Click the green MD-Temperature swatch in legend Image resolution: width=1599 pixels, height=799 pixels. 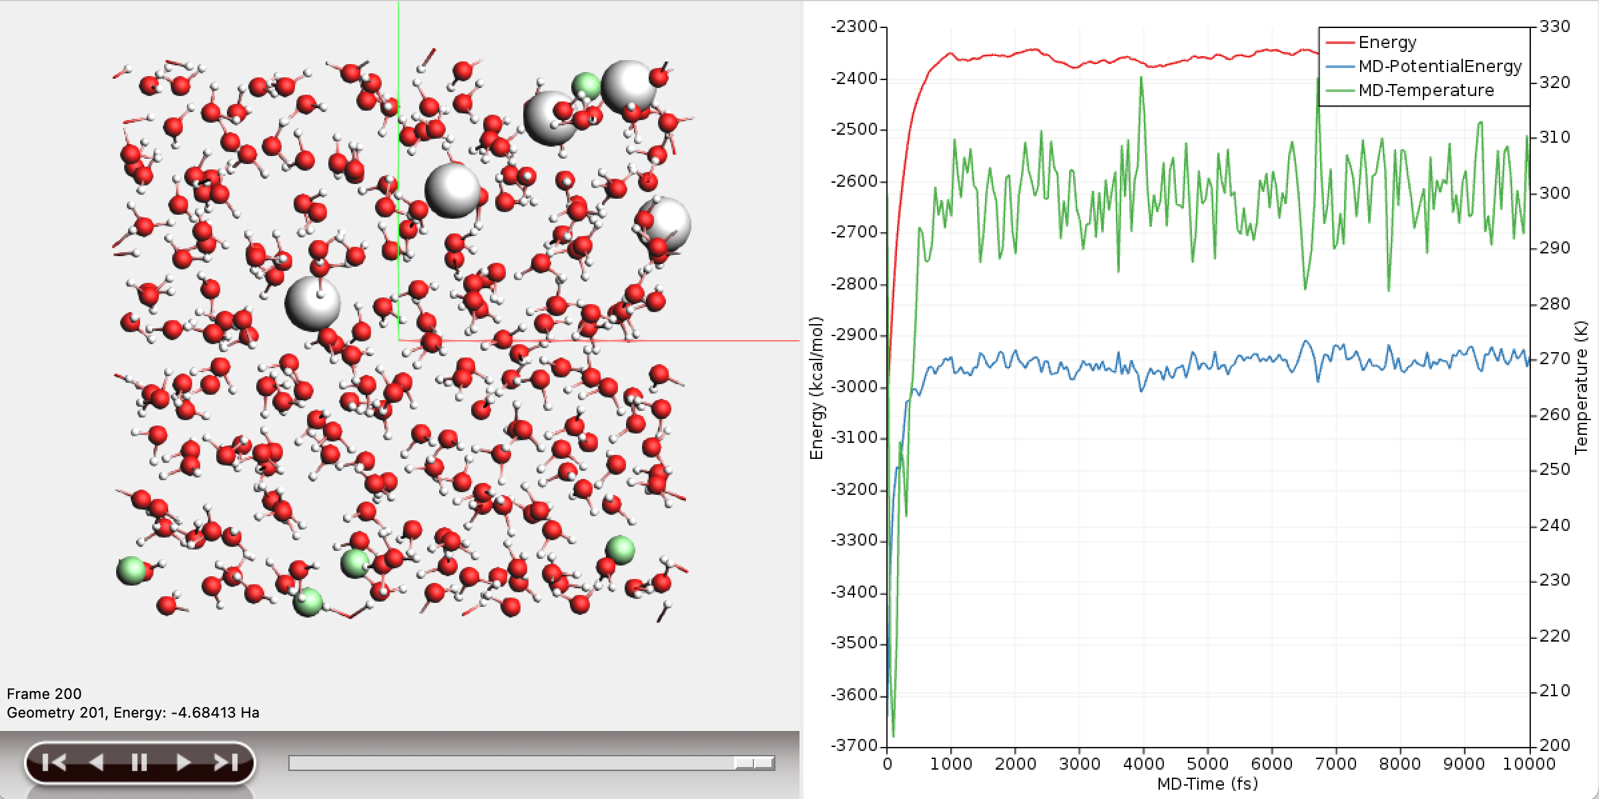[1340, 91]
